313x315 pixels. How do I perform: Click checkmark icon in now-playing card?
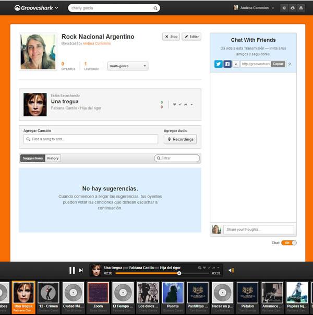(180, 104)
